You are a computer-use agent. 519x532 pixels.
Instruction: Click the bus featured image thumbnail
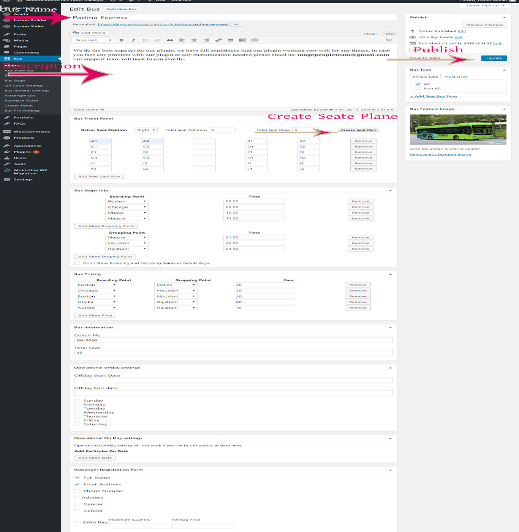point(458,130)
